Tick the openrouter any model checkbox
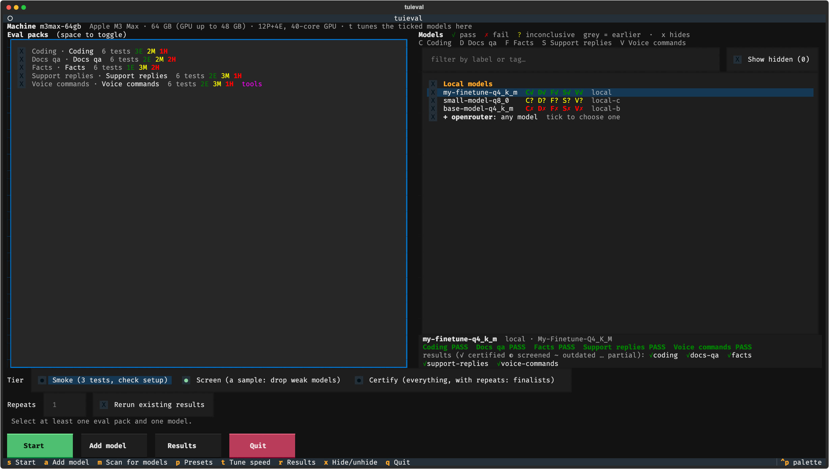 (433, 117)
